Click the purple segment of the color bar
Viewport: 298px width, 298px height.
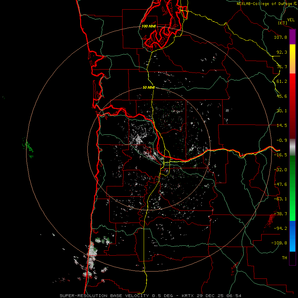(292, 37)
